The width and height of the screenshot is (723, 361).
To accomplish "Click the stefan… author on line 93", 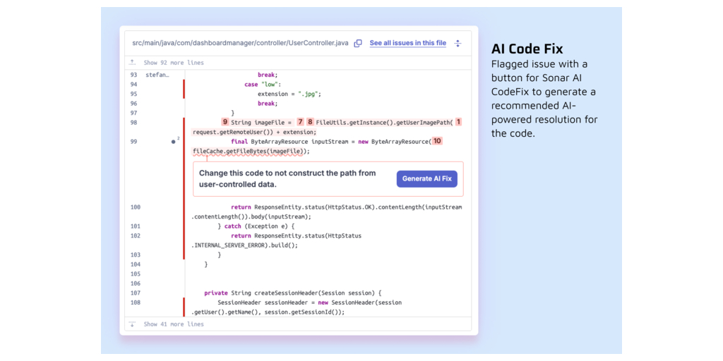I will [157, 75].
